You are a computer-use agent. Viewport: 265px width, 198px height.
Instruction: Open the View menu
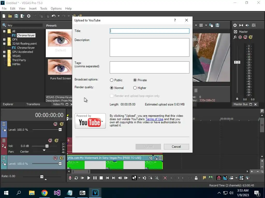(22, 9)
